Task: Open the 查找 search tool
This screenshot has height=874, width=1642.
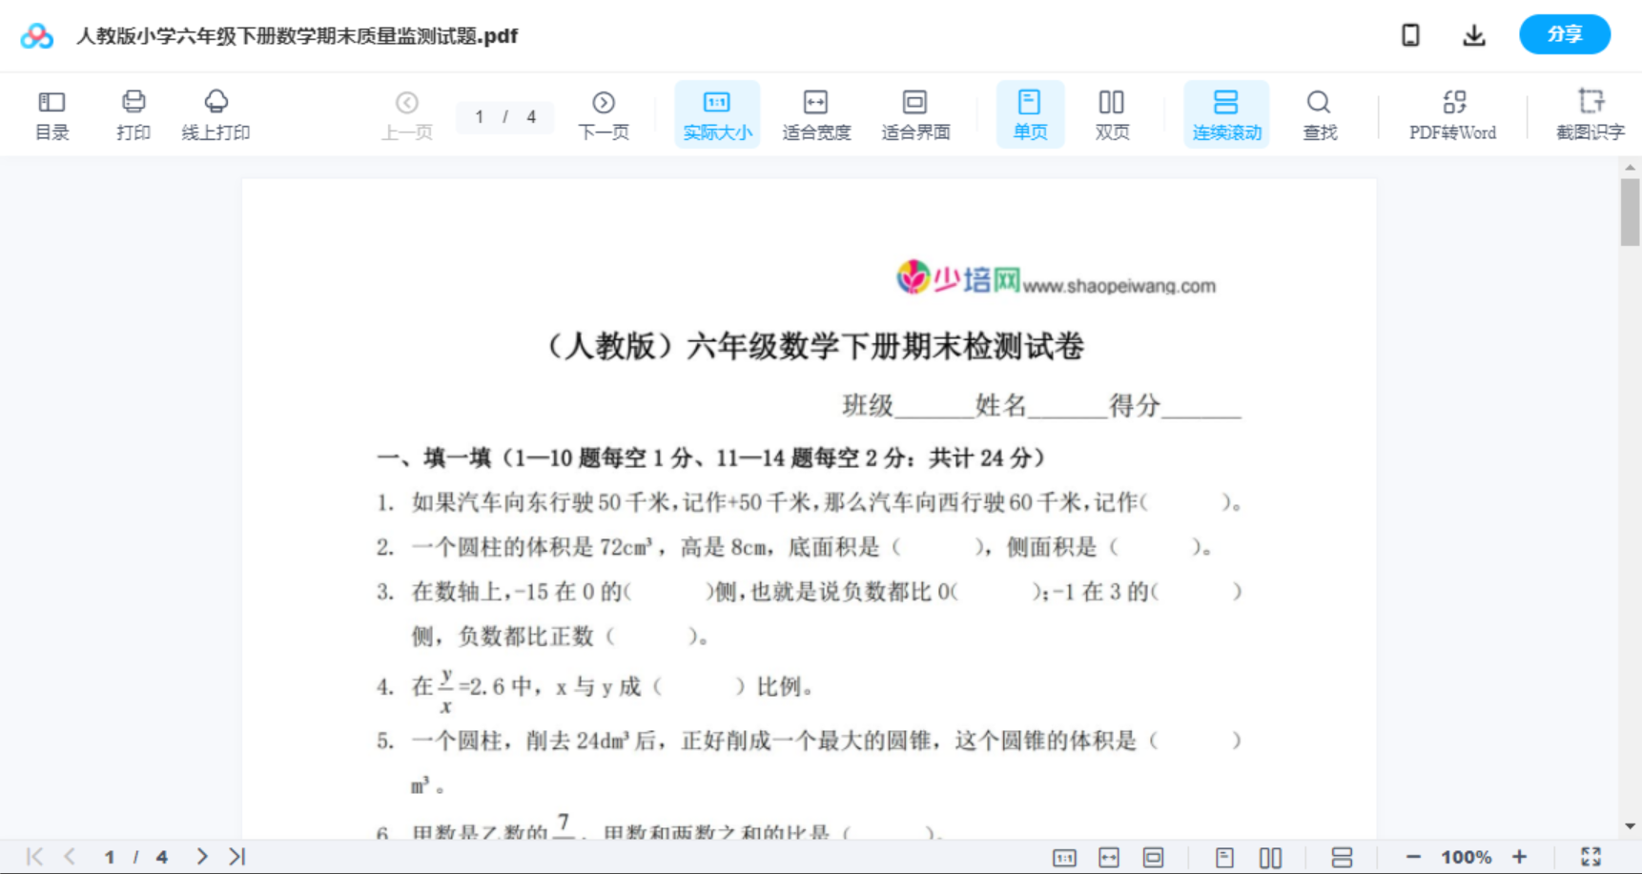Action: click(x=1319, y=113)
